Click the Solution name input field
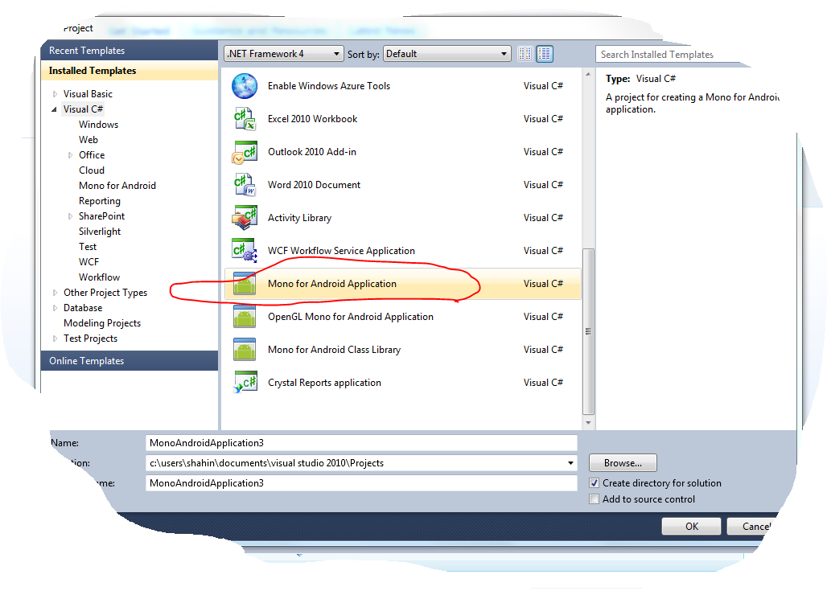 (x=361, y=483)
